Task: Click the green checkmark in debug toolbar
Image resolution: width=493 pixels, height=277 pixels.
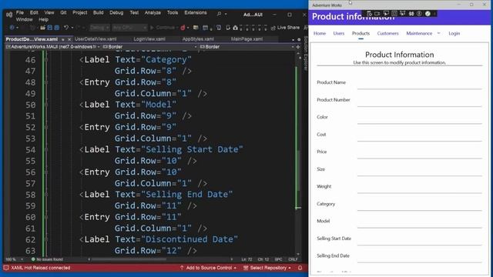Action: coord(428,14)
